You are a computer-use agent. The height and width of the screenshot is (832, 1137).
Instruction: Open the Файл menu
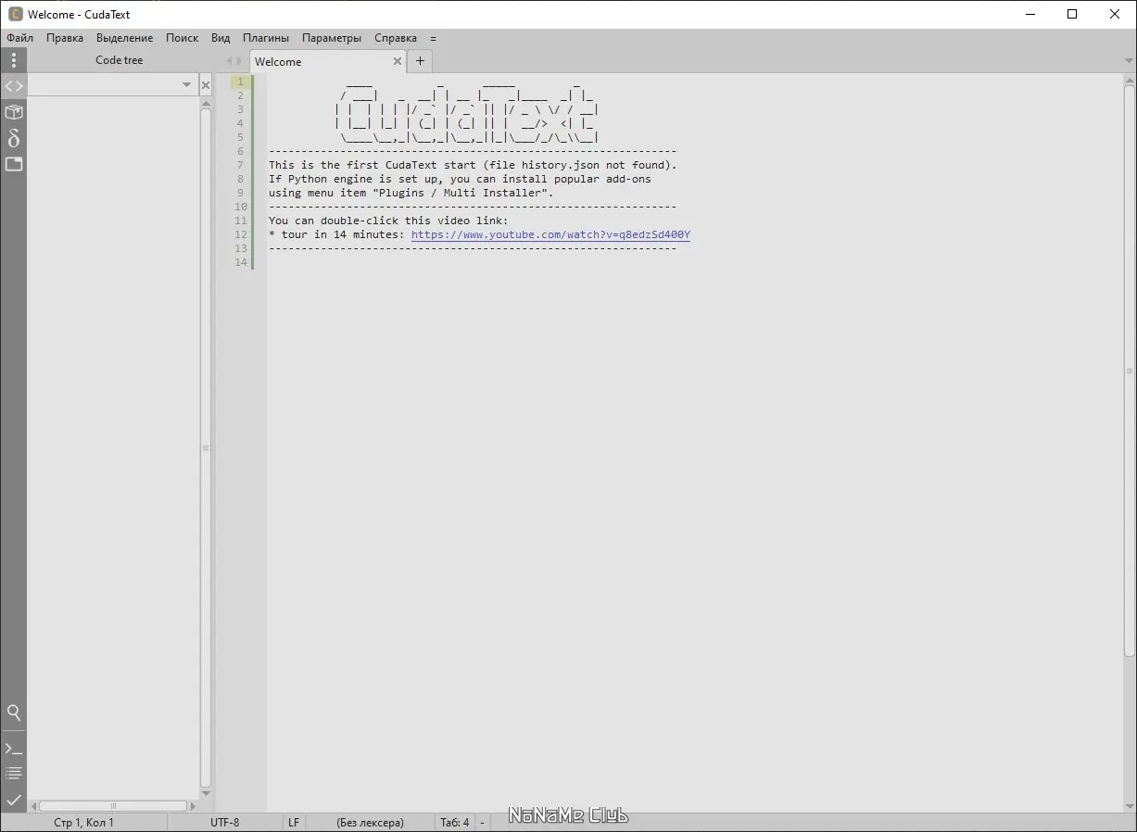point(19,38)
